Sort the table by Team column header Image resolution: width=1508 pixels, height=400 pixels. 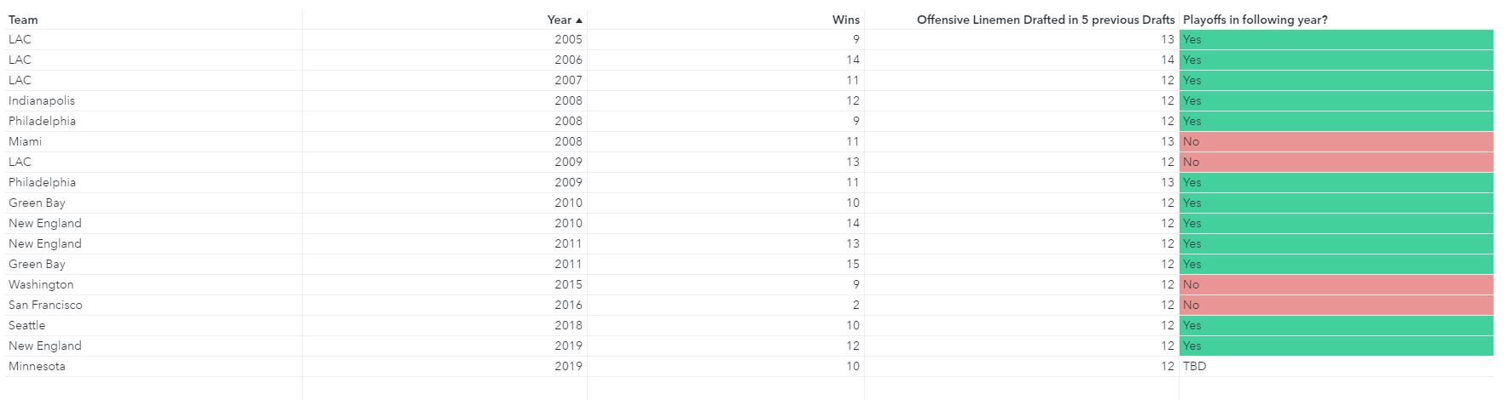coord(23,20)
